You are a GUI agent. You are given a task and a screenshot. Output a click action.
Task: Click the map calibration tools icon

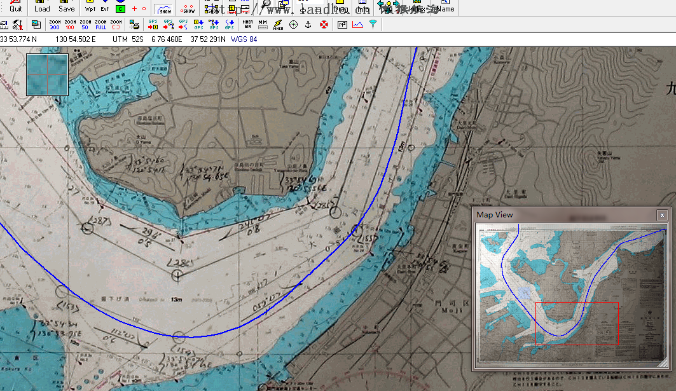coord(17,25)
